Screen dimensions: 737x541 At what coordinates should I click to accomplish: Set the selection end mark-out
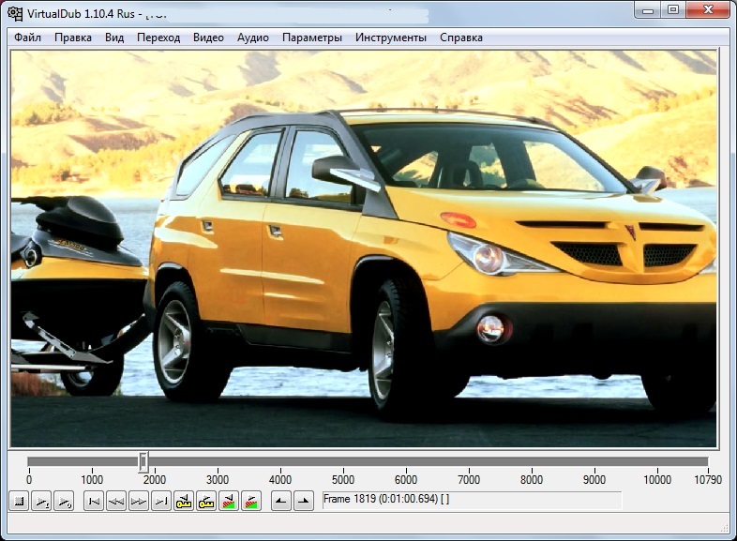[x=304, y=501]
